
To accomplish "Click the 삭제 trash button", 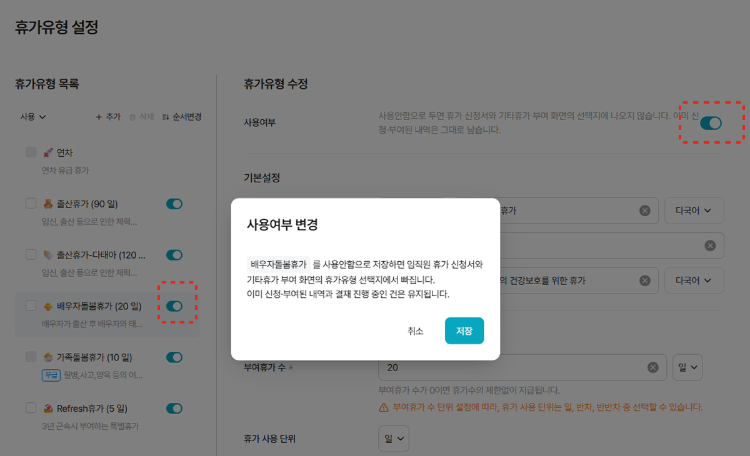I will pos(141,117).
